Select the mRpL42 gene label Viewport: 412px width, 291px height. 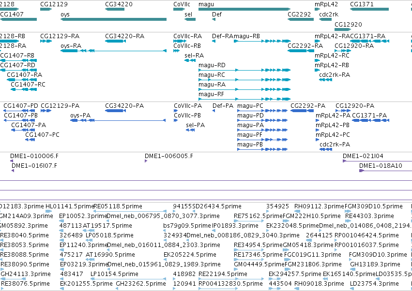pyautogui.click(x=326, y=4)
